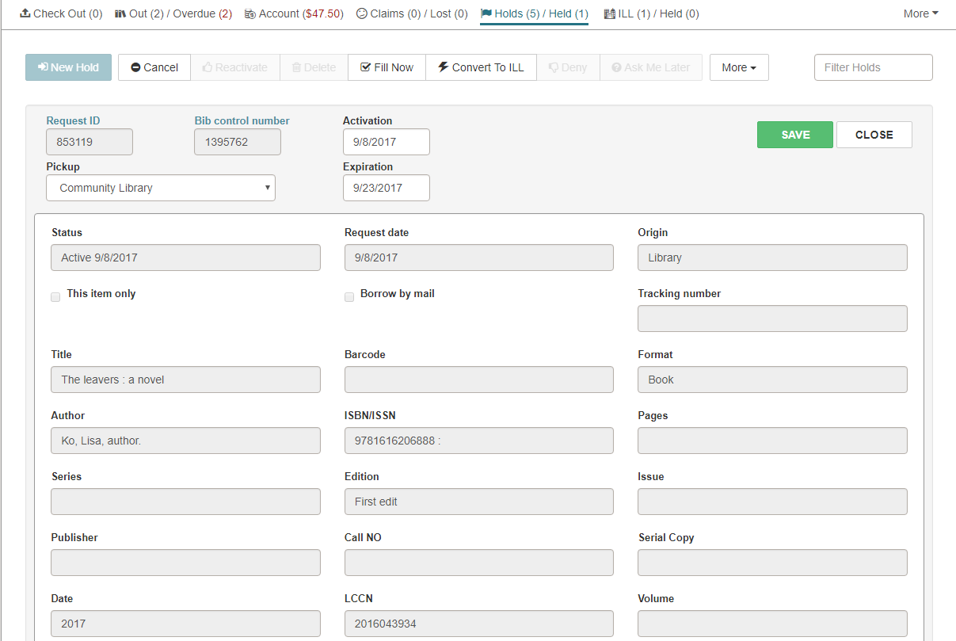Expand the More dropdown in toolbar
This screenshot has height=641, width=956.
(x=738, y=67)
